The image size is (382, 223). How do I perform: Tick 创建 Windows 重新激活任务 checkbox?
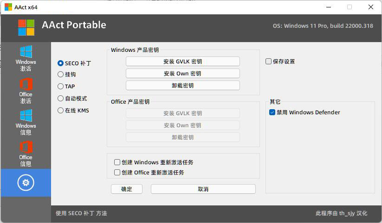(x=117, y=162)
